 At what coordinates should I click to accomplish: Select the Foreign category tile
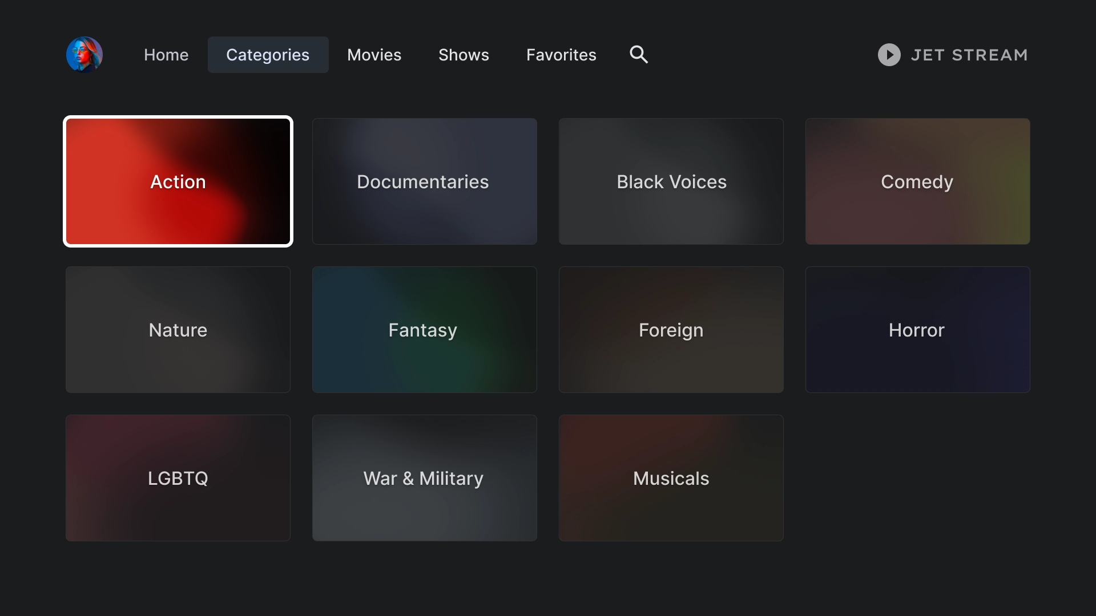pyautogui.click(x=671, y=330)
